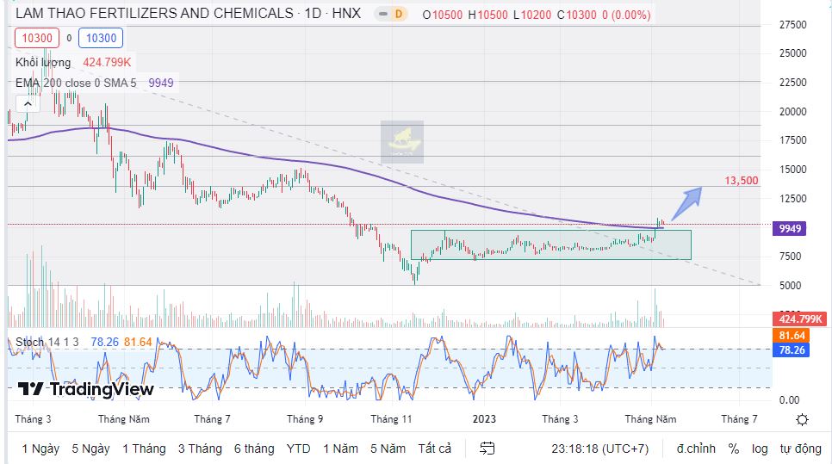Select the 1 Ngày time range
This screenshot has width=832, height=464.
[x=40, y=449]
